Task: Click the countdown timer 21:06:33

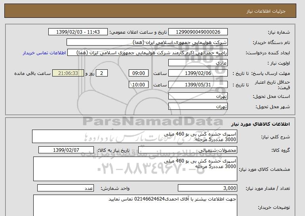Action: [x=68, y=73]
